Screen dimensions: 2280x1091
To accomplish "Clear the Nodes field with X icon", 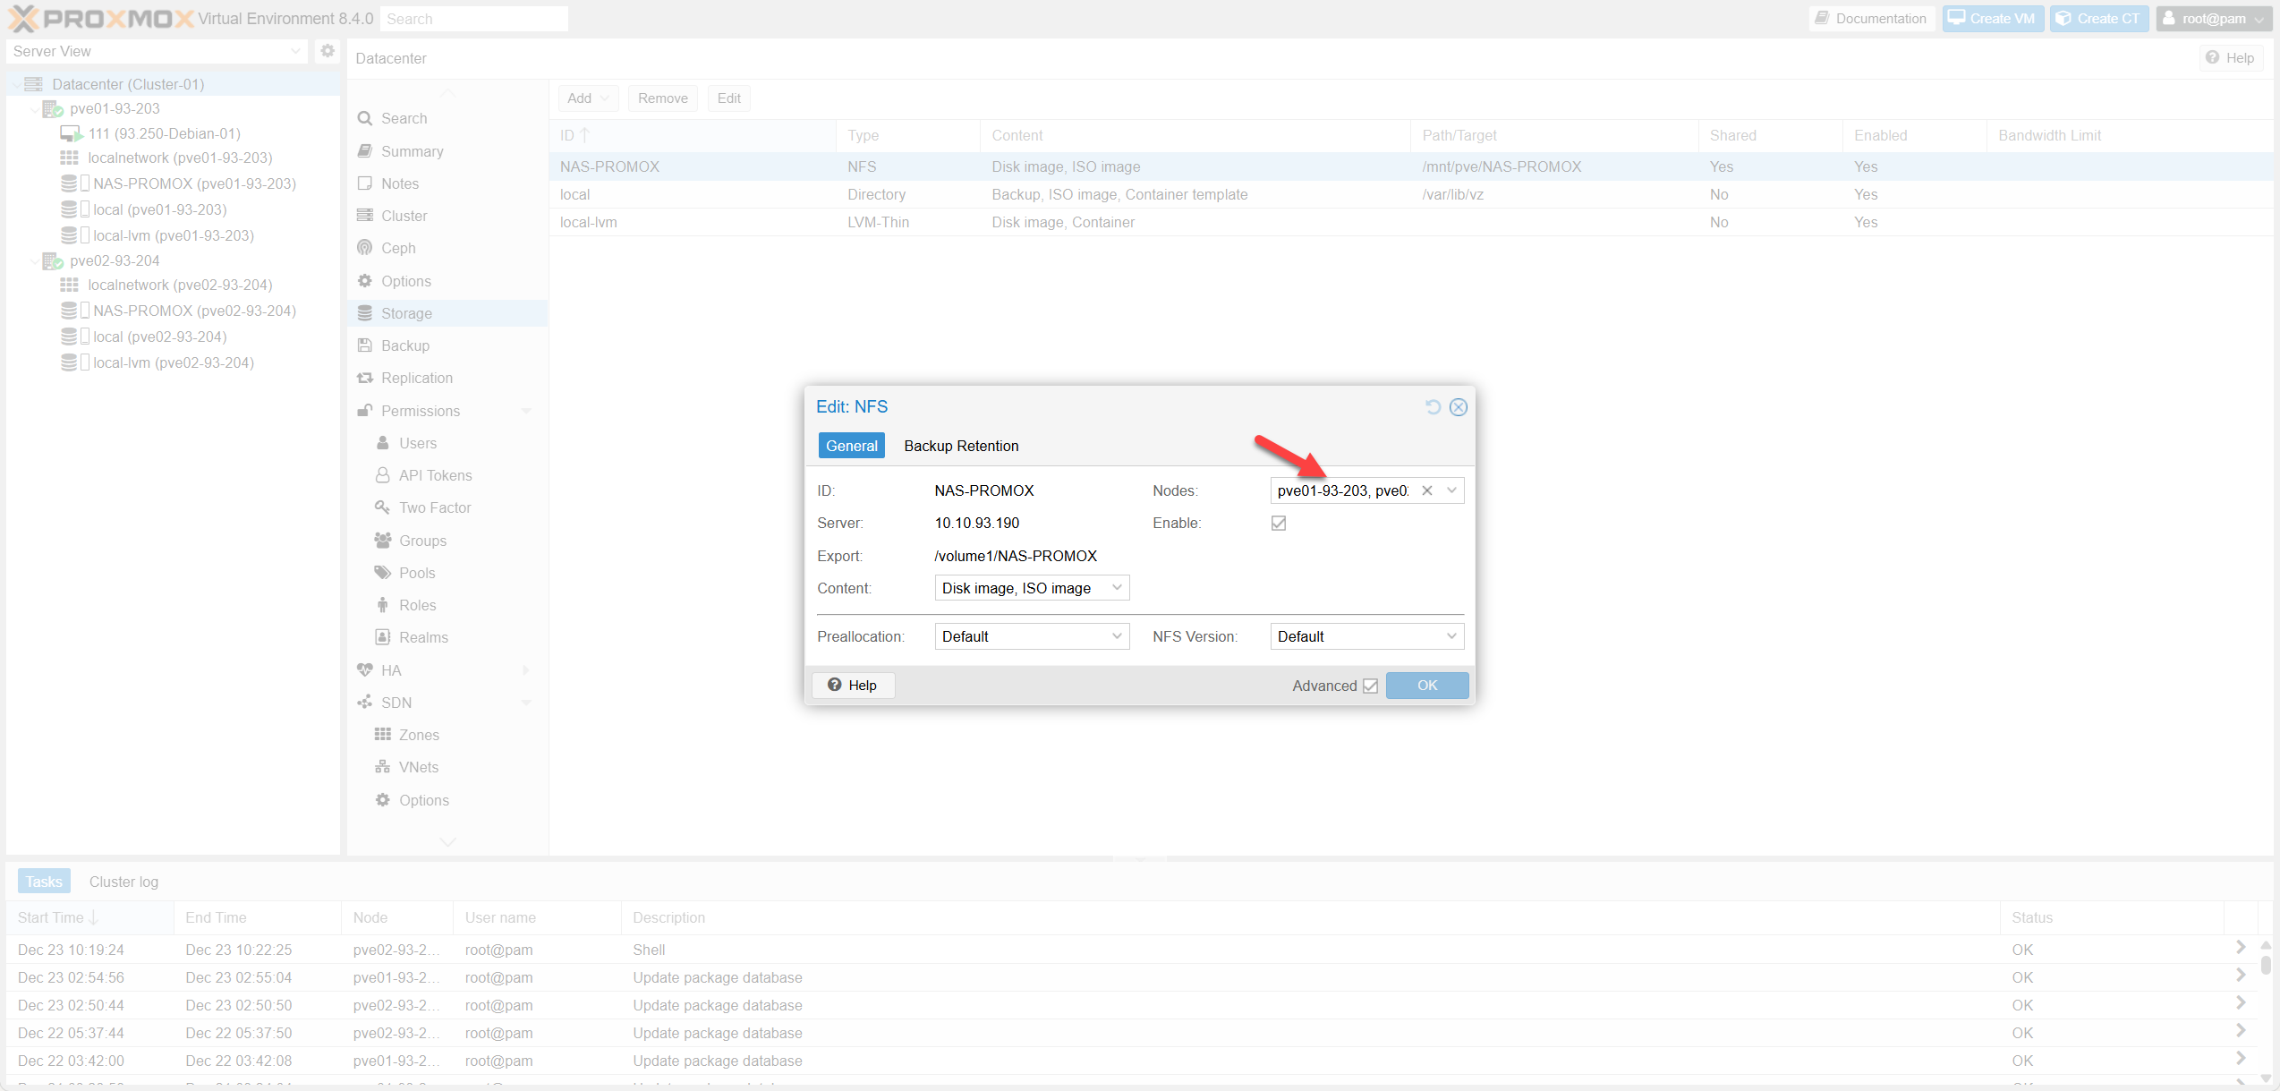I will click(1427, 490).
